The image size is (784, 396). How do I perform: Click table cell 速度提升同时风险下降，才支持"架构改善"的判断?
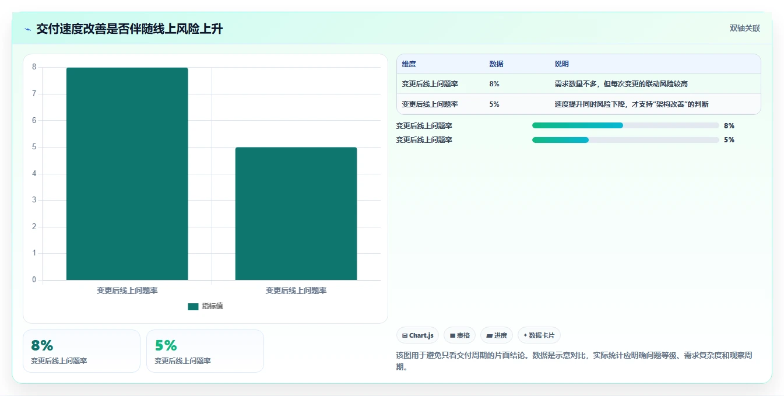click(x=631, y=104)
